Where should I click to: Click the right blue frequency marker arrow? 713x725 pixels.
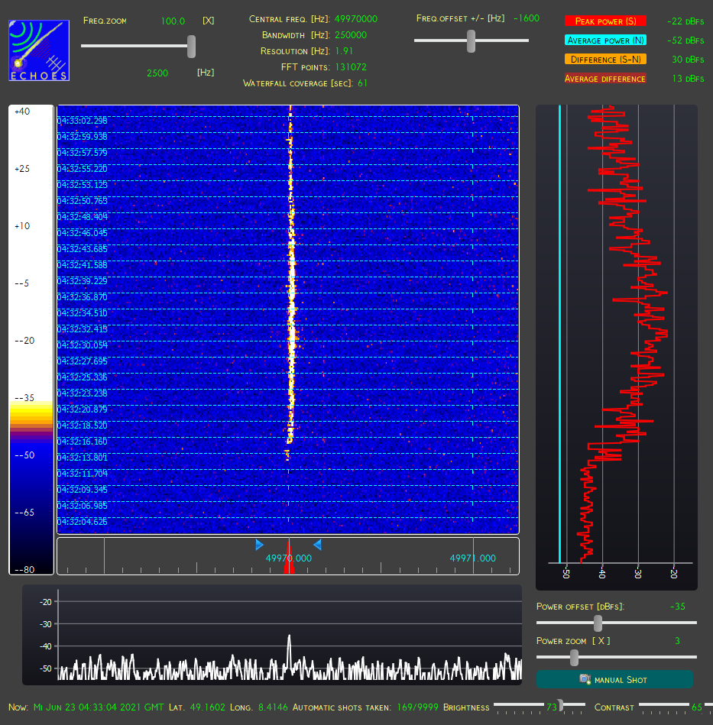pos(318,545)
